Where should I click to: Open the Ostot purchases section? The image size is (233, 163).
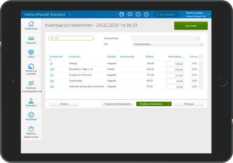click(31, 54)
